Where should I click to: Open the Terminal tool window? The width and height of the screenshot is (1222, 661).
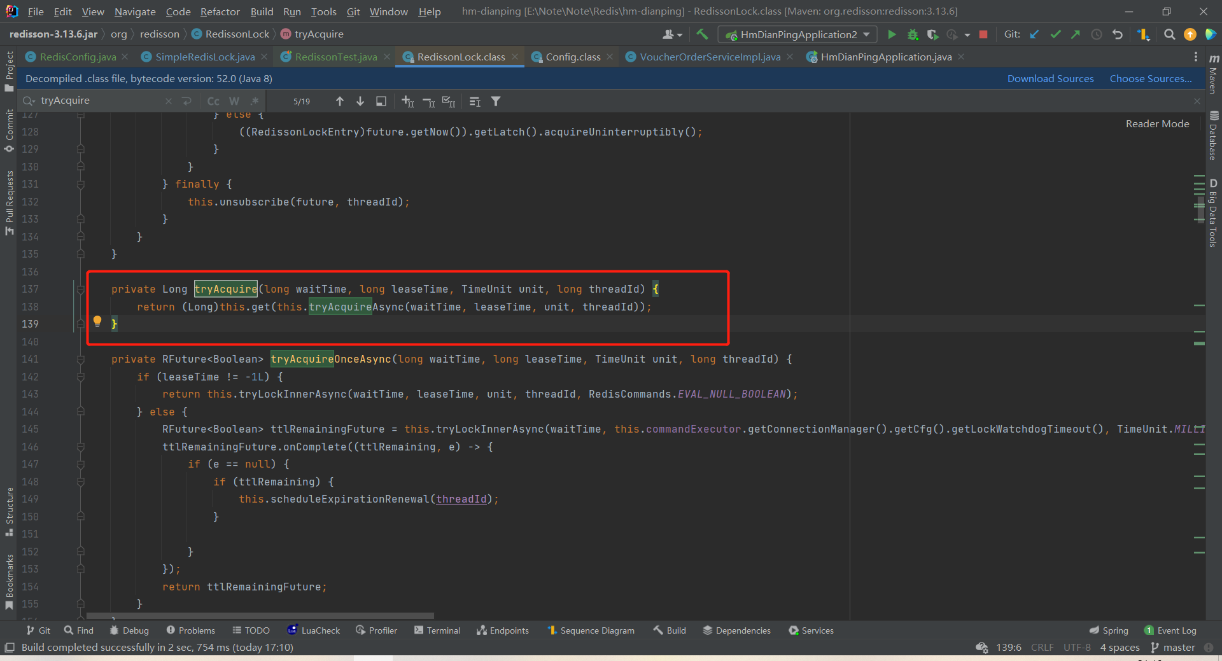[437, 630]
